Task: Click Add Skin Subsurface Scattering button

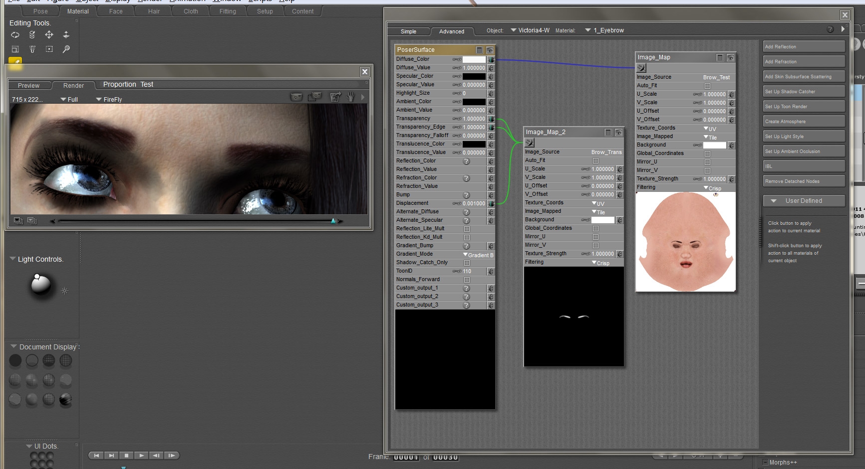Action: click(803, 77)
